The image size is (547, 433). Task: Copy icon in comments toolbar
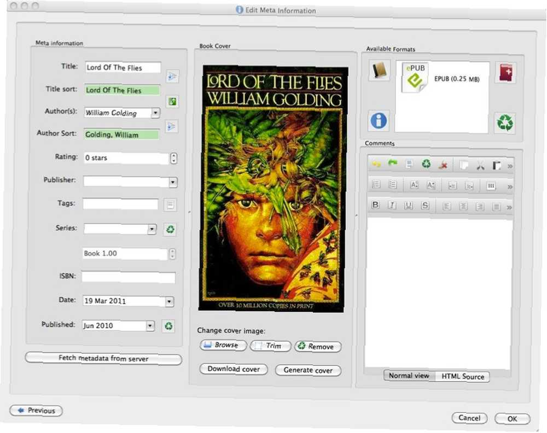464,165
